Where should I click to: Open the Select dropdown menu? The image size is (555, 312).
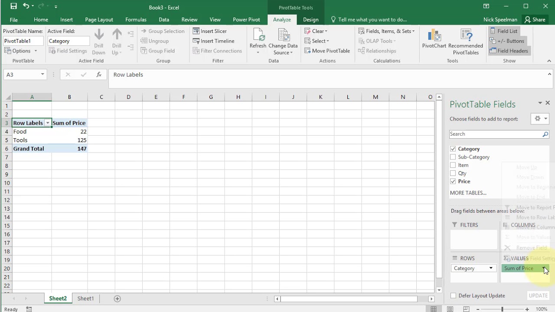click(x=317, y=41)
